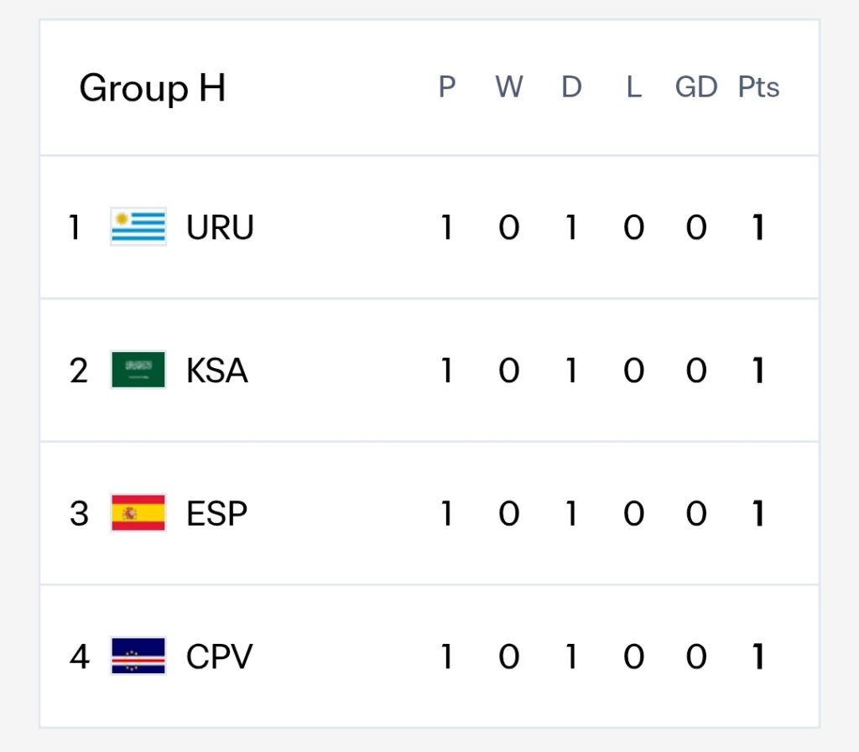Open the URU team name link
This screenshot has height=752, width=859.
(x=220, y=227)
